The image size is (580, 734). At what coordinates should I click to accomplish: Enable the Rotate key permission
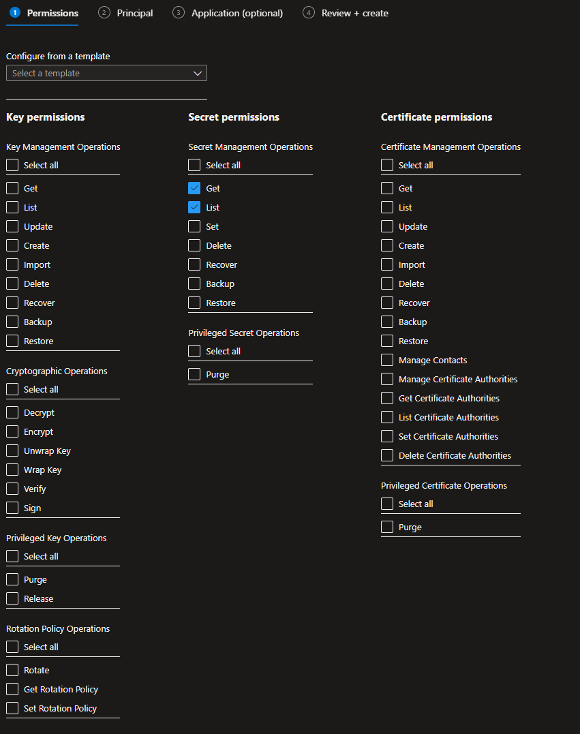click(x=12, y=670)
